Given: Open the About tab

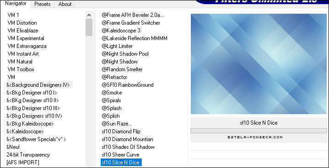Looking at the screenshot, I should click(65, 4).
